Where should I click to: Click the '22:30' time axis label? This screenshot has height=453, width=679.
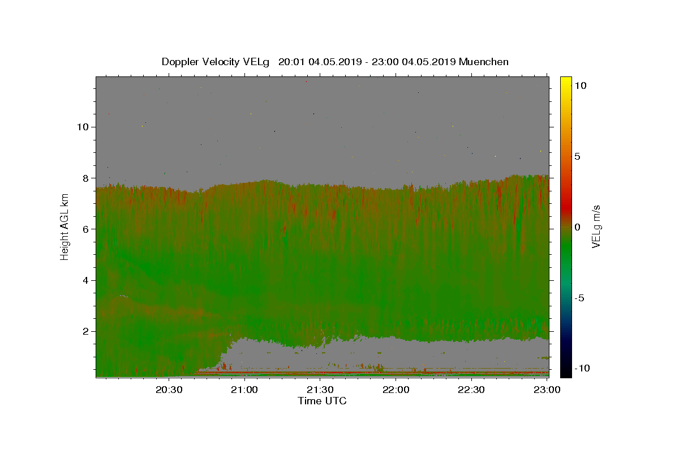point(471,390)
